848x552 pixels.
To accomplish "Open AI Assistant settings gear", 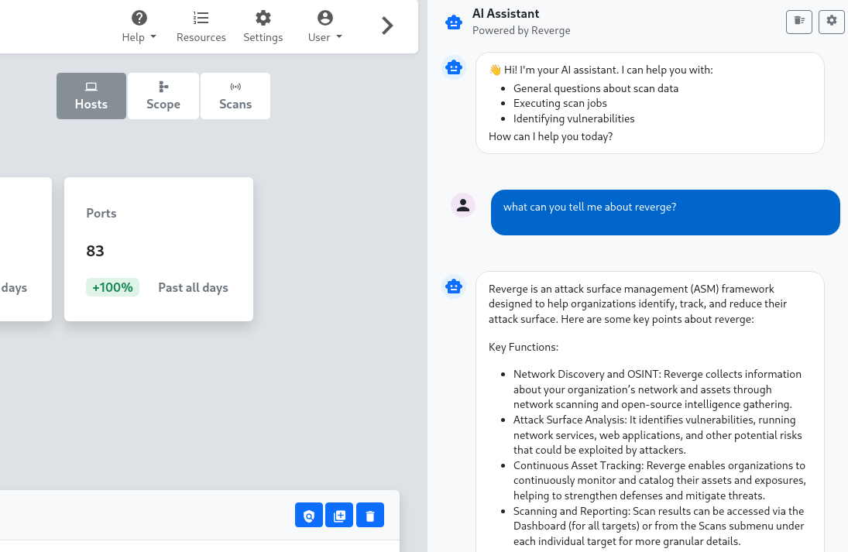I will pos(832,21).
